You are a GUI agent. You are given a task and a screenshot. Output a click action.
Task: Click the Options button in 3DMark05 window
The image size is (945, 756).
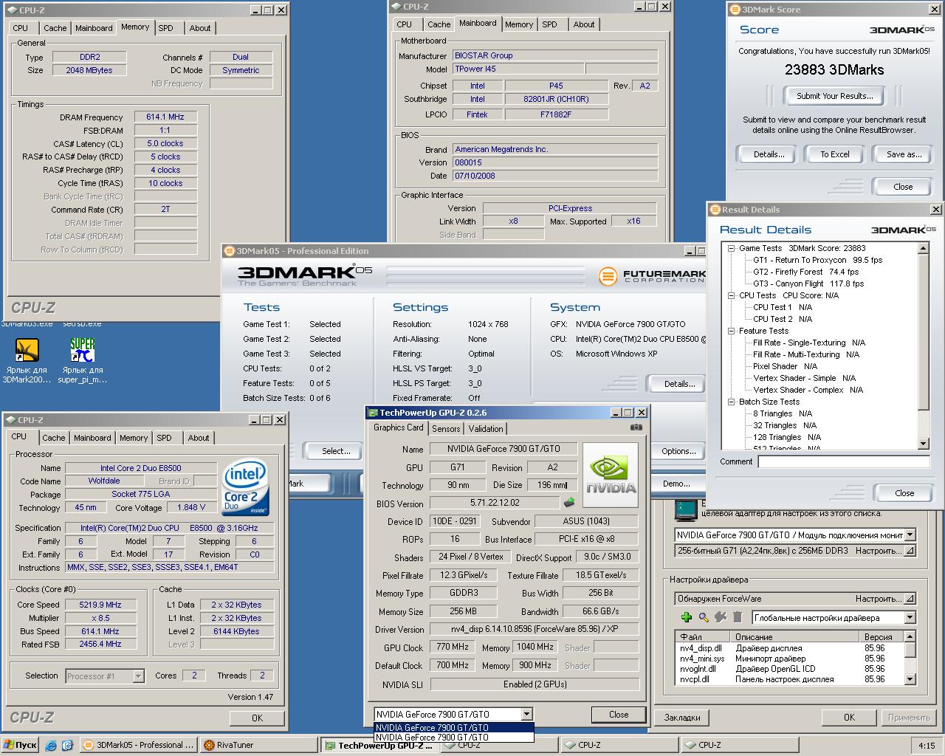[678, 451]
